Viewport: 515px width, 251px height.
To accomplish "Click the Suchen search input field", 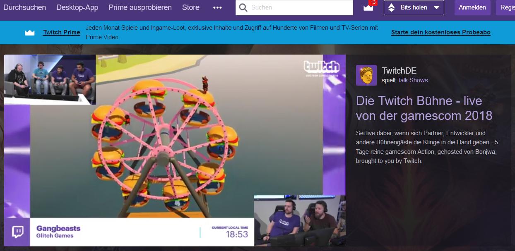I will [x=294, y=7].
